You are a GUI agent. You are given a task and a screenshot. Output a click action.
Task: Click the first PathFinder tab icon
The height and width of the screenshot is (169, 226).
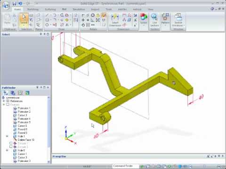tap(6, 93)
